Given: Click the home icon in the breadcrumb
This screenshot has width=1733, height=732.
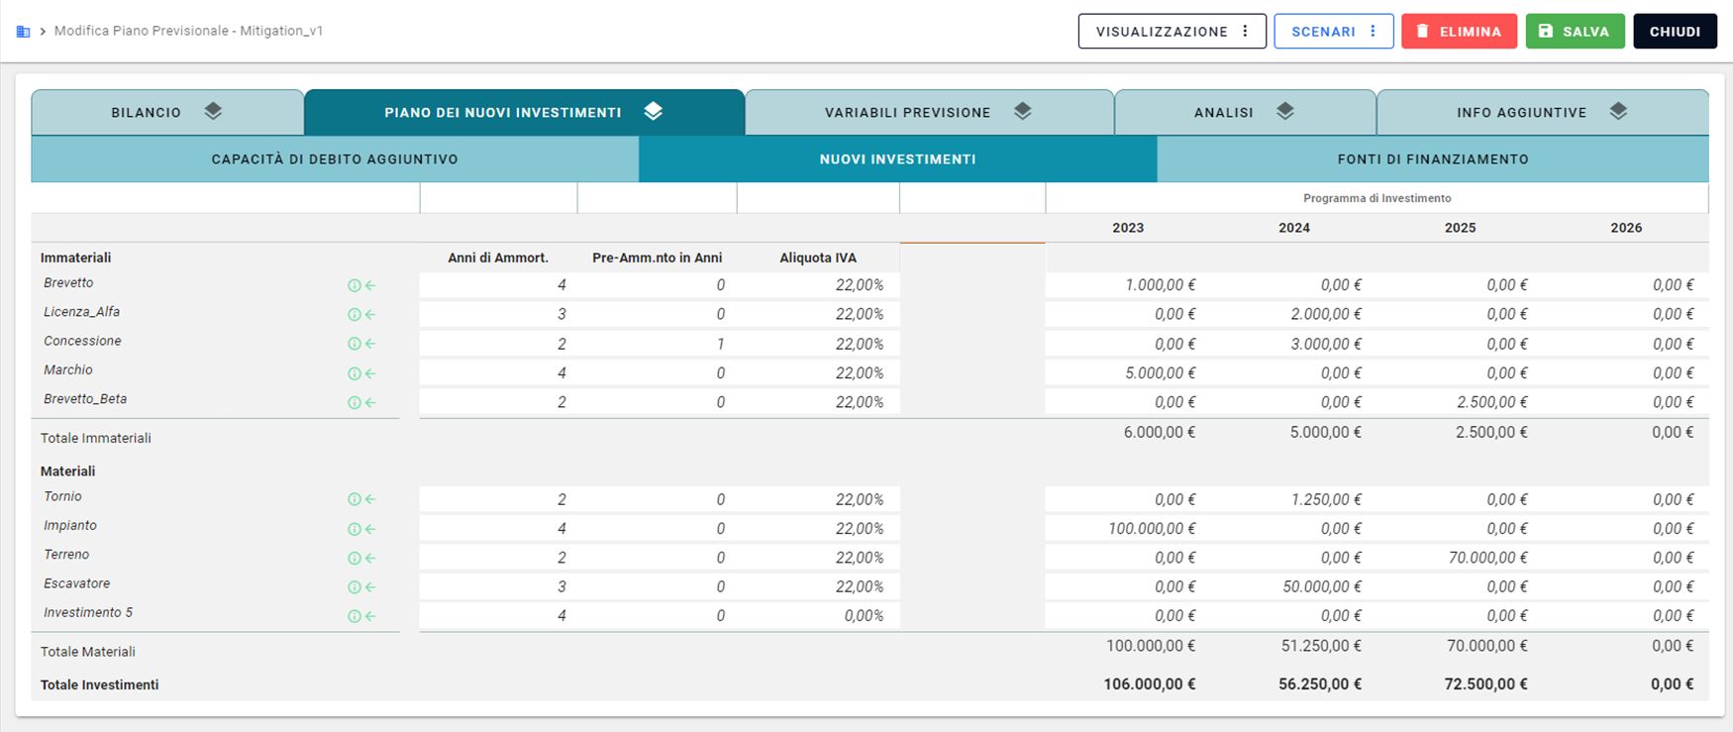Looking at the screenshot, I should (x=23, y=32).
